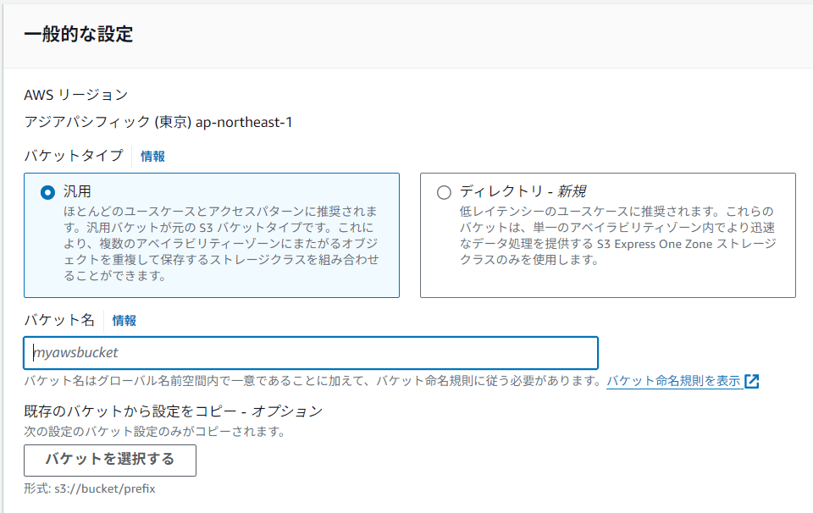Click the 汎用 bucket type description card
813x513 pixels.
[x=212, y=235]
